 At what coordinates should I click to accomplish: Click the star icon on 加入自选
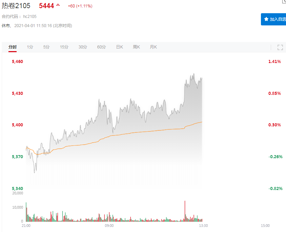(266, 19)
